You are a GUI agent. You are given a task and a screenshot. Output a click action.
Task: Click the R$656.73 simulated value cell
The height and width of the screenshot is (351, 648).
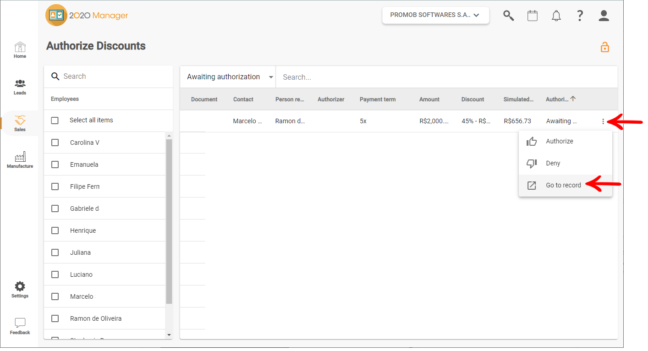tap(517, 121)
